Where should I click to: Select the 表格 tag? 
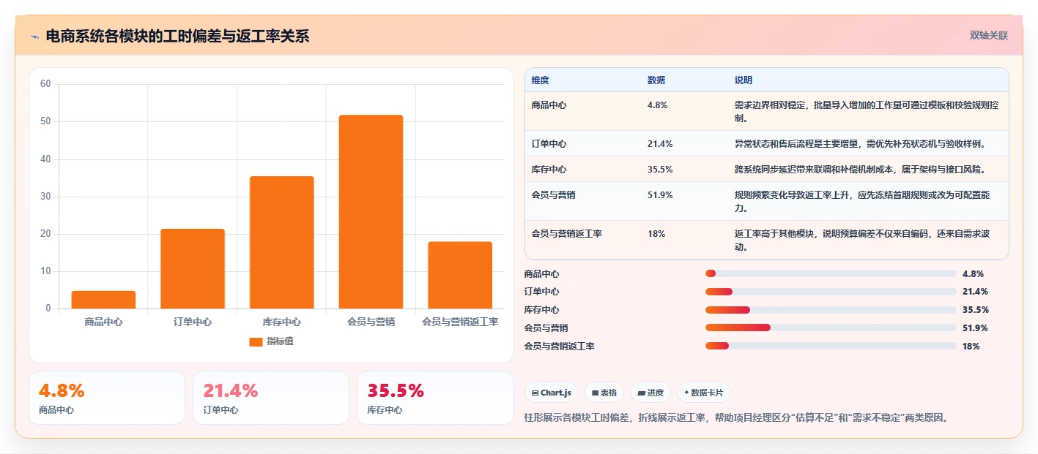coord(604,393)
